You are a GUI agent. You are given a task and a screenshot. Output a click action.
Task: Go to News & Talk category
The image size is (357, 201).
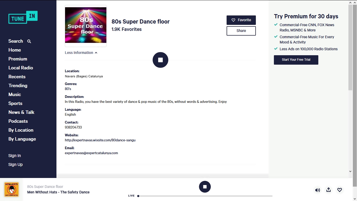click(21, 112)
